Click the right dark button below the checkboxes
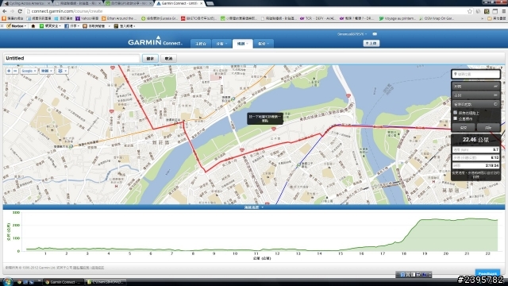 coord(488,127)
